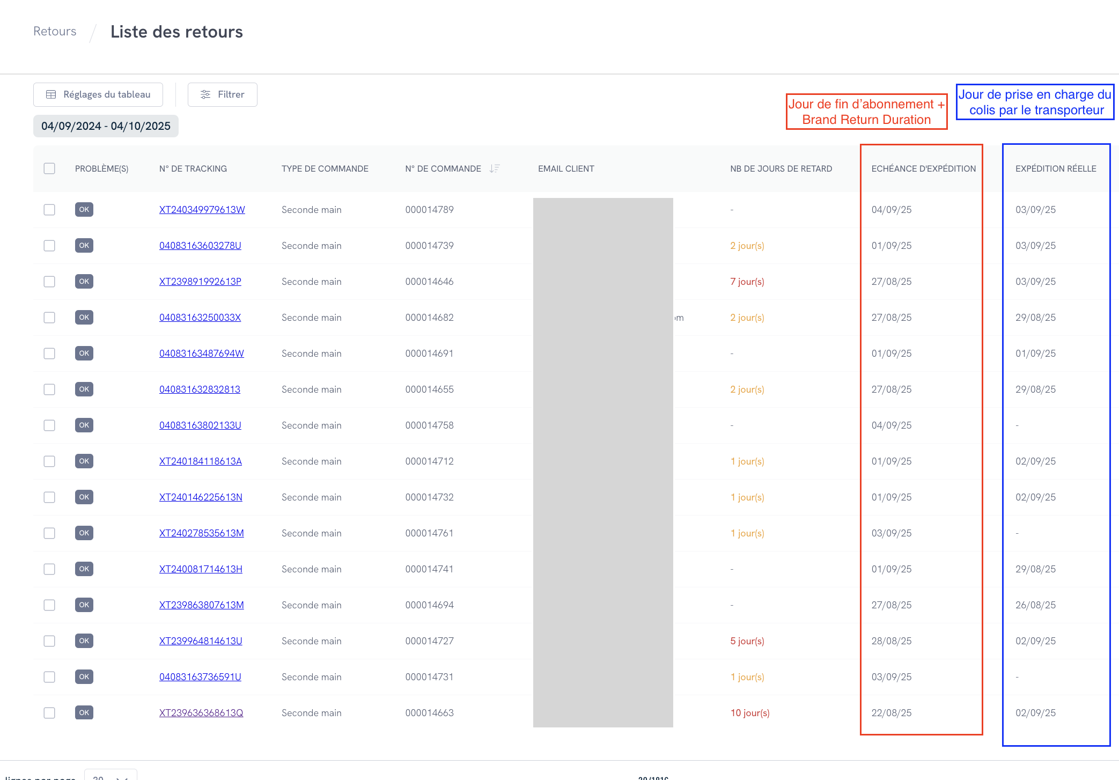Click the OK status badge for order 000014646

tap(84, 281)
